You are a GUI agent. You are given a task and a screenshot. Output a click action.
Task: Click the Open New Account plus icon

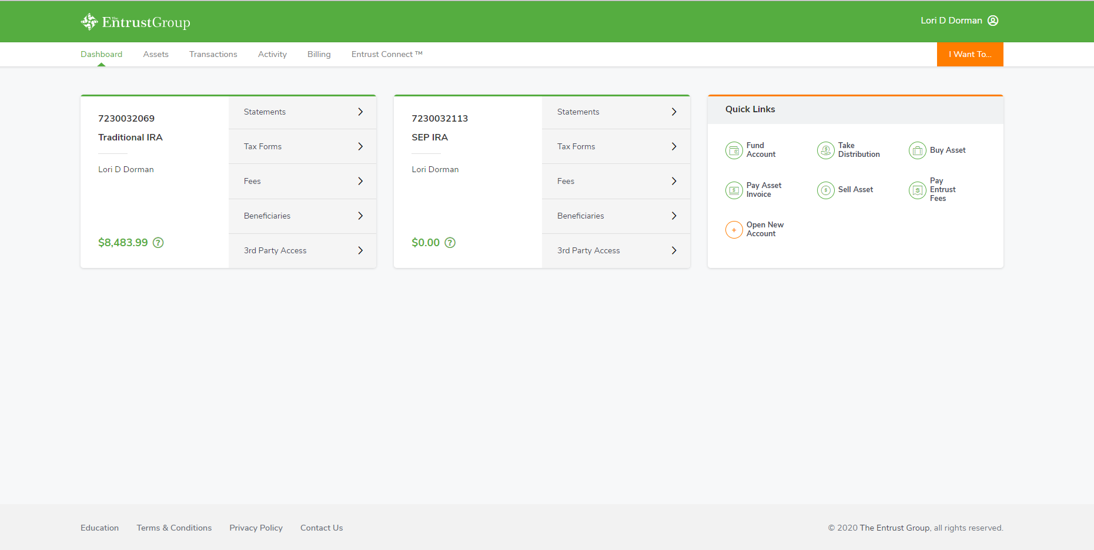click(x=734, y=230)
